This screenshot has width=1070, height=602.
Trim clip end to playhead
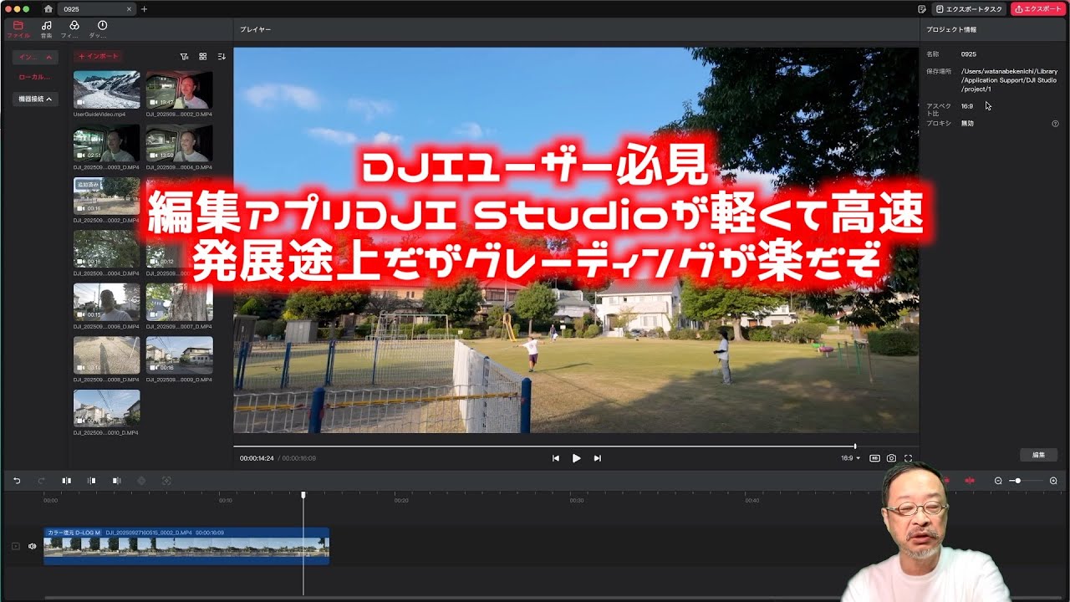pyautogui.click(x=117, y=481)
